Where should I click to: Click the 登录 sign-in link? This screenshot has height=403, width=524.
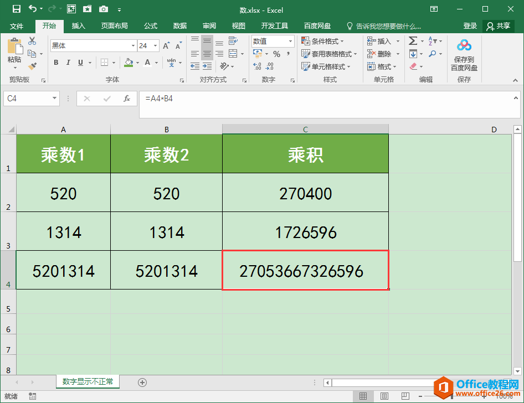pos(470,26)
